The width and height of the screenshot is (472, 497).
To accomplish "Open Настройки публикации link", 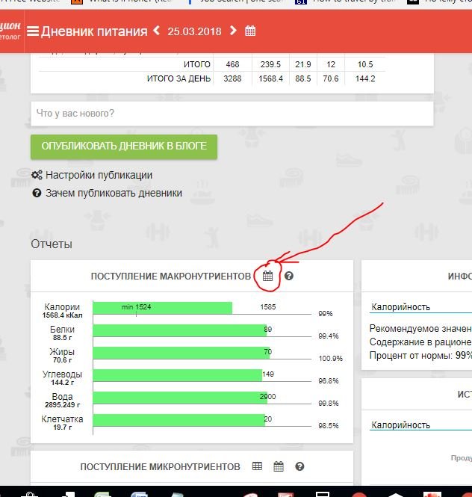I will coord(99,175).
